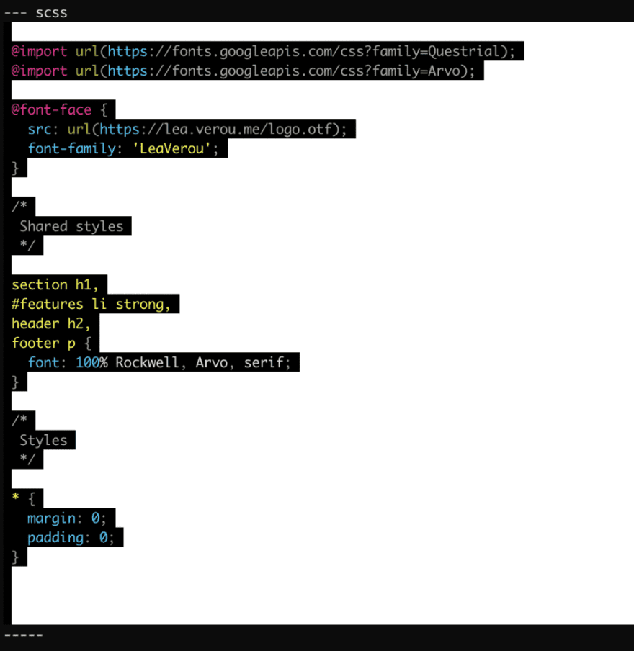The height and width of the screenshot is (651, 634).
Task: Click the 'Styles' comment text
Action: coord(43,440)
